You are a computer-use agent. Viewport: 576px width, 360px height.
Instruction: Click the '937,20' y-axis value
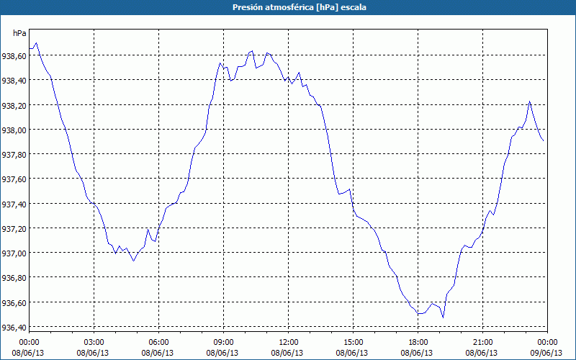tap(14, 228)
